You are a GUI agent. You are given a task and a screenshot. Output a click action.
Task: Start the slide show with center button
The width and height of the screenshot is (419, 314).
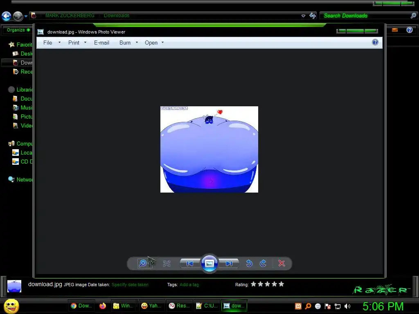point(209,264)
